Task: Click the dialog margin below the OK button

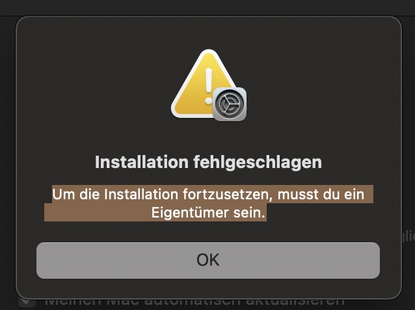Action: (208, 288)
